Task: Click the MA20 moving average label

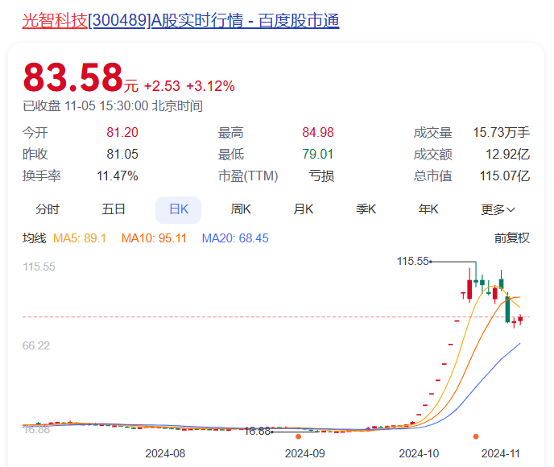Action: coord(235,238)
